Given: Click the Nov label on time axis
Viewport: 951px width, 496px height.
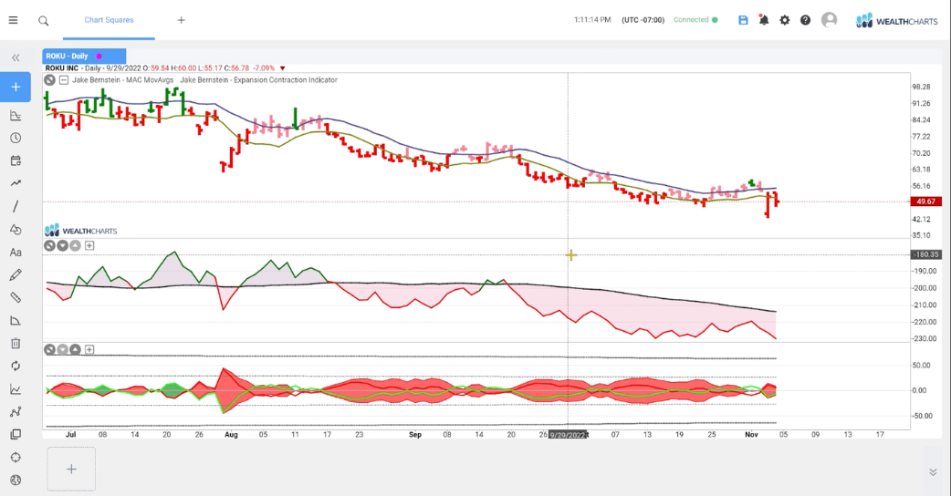Looking at the screenshot, I should (751, 435).
